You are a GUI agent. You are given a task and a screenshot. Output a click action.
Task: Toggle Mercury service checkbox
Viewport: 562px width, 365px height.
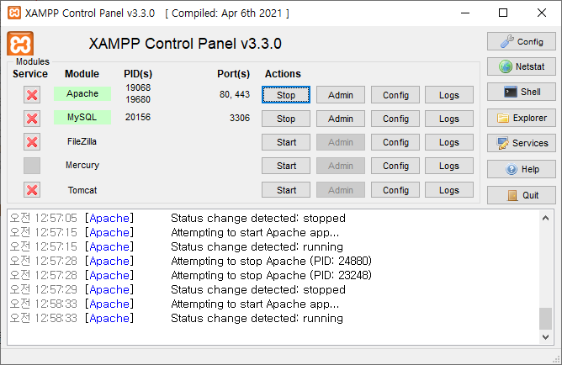click(x=32, y=166)
